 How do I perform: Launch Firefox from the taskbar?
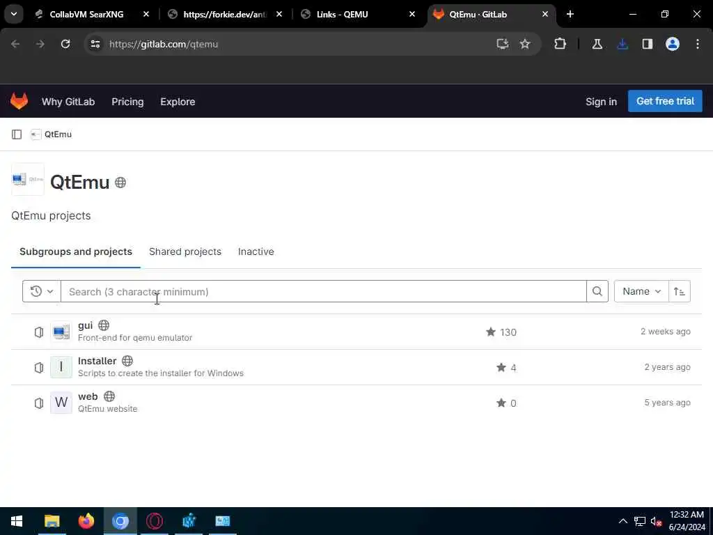pos(86,521)
